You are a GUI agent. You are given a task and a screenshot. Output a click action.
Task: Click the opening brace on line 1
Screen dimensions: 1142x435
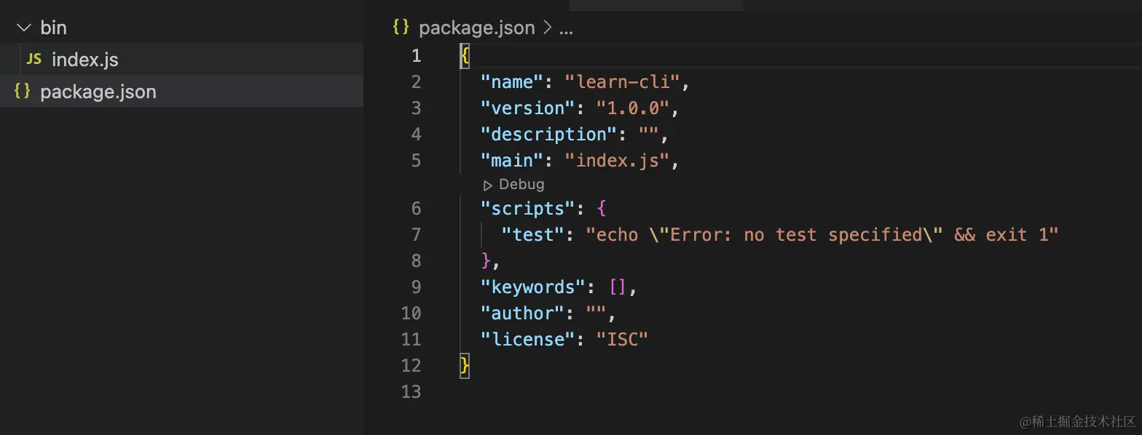pos(465,56)
